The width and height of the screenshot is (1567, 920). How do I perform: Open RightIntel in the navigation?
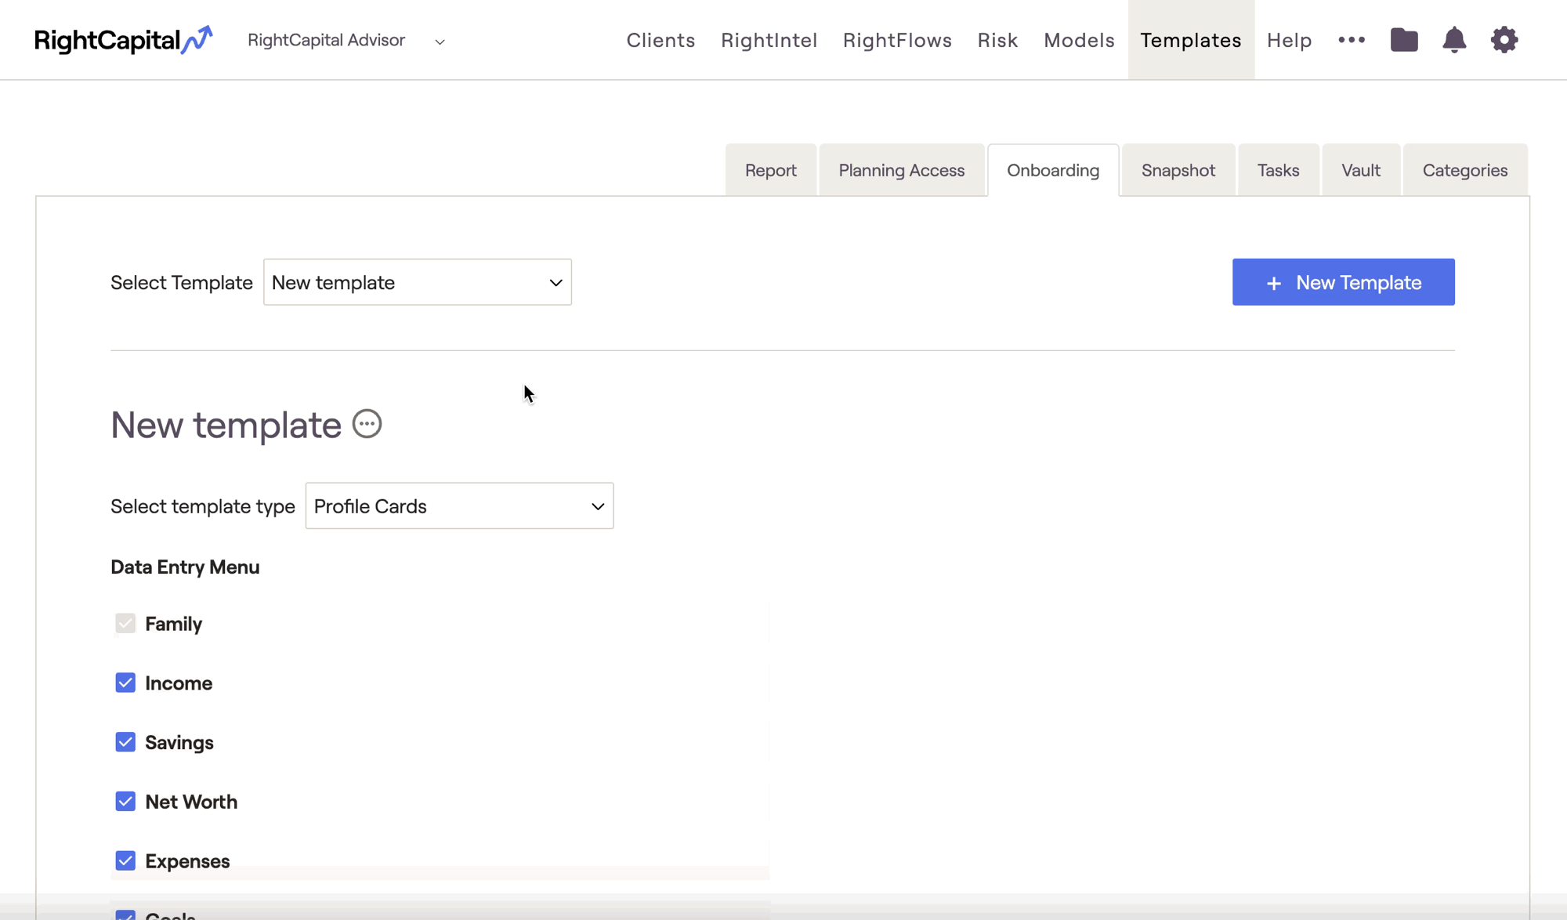(x=769, y=40)
